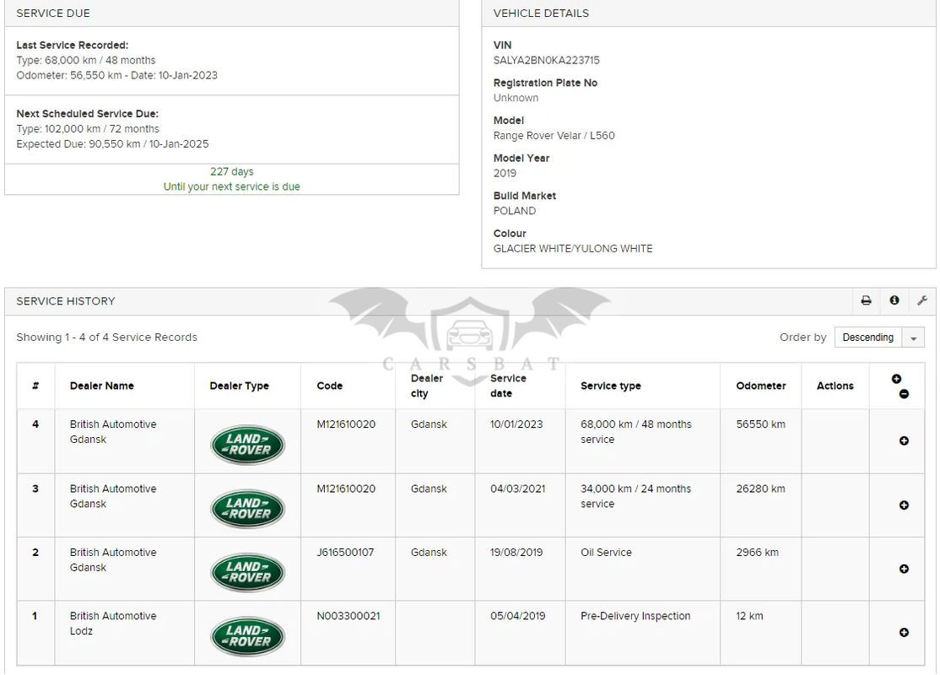Click Land Rover logo in record 3 row
Viewport: 940px width, 675px height.
(x=247, y=509)
